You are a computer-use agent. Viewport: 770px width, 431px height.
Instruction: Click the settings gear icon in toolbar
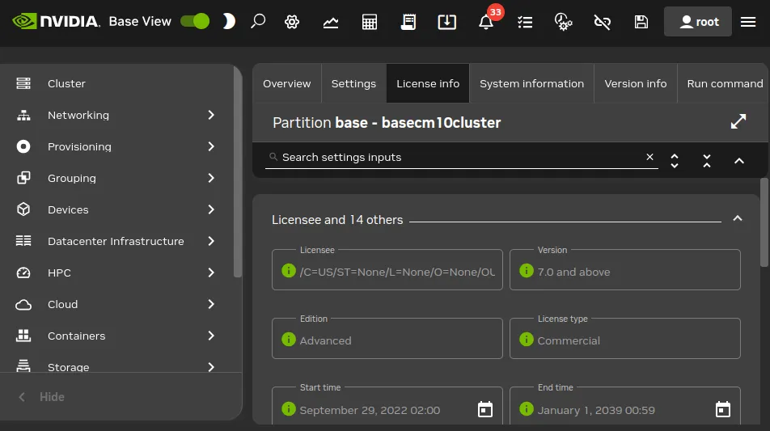click(x=292, y=22)
